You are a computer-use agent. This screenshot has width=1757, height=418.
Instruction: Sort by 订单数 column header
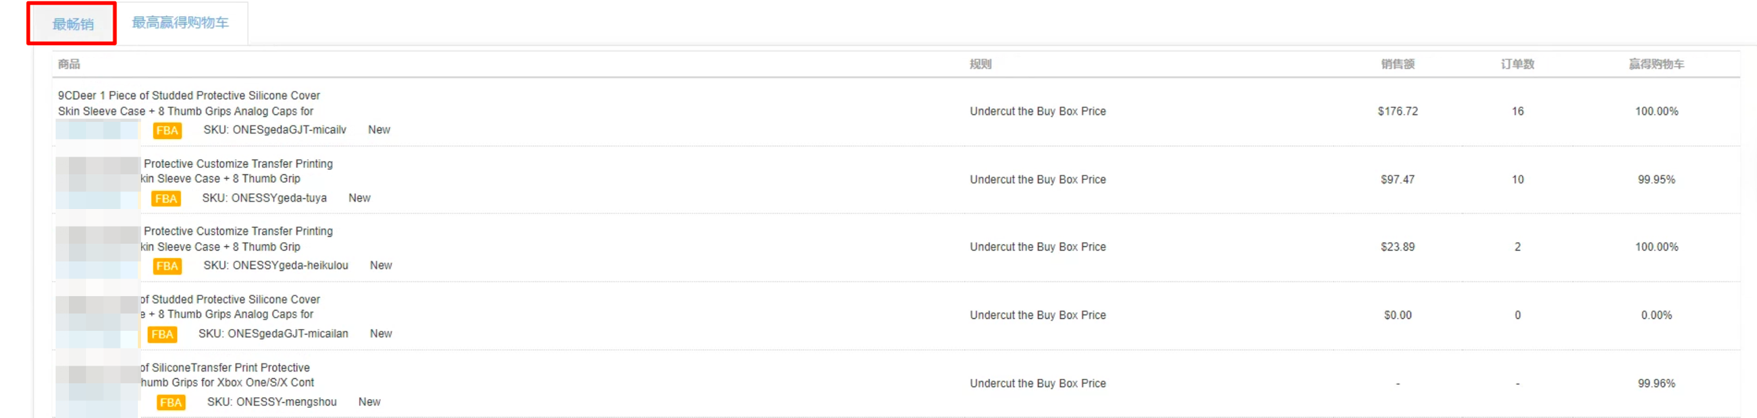[1517, 64]
